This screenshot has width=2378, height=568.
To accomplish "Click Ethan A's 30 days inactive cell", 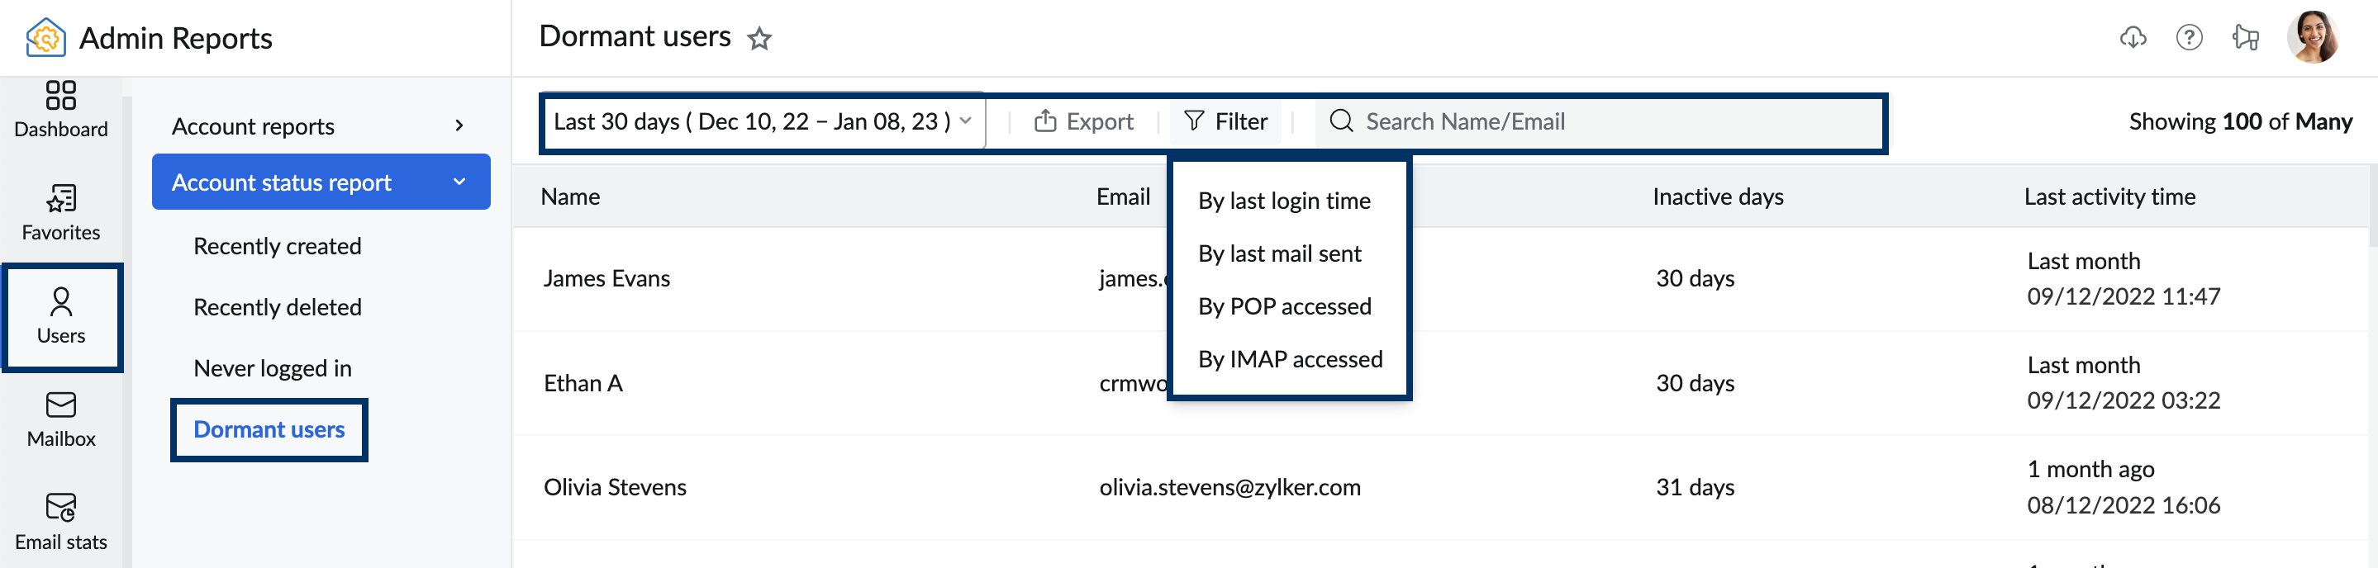I will click(1695, 383).
